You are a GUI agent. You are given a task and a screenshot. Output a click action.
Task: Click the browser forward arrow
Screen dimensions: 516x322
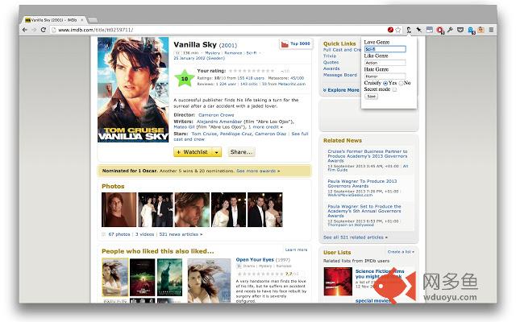pos(34,30)
